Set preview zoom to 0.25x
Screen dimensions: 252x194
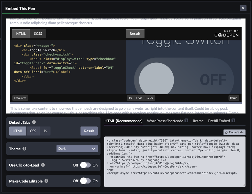pyautogui.click(x=149, y=98)
